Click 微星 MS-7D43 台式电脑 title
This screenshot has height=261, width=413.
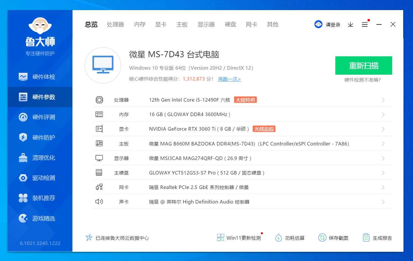[174, 55]
